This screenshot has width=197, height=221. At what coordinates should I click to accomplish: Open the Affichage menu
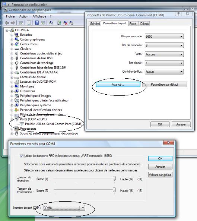point(39,16)
